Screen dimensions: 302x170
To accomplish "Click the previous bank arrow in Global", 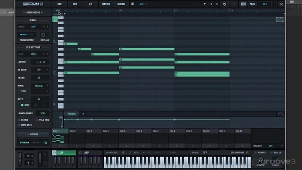I will tap(44, 26).
